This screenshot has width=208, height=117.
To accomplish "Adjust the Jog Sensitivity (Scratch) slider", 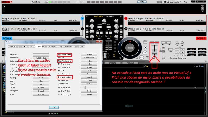I will coord(45,68).
